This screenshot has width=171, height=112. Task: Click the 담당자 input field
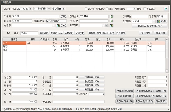tap(162, 17)
